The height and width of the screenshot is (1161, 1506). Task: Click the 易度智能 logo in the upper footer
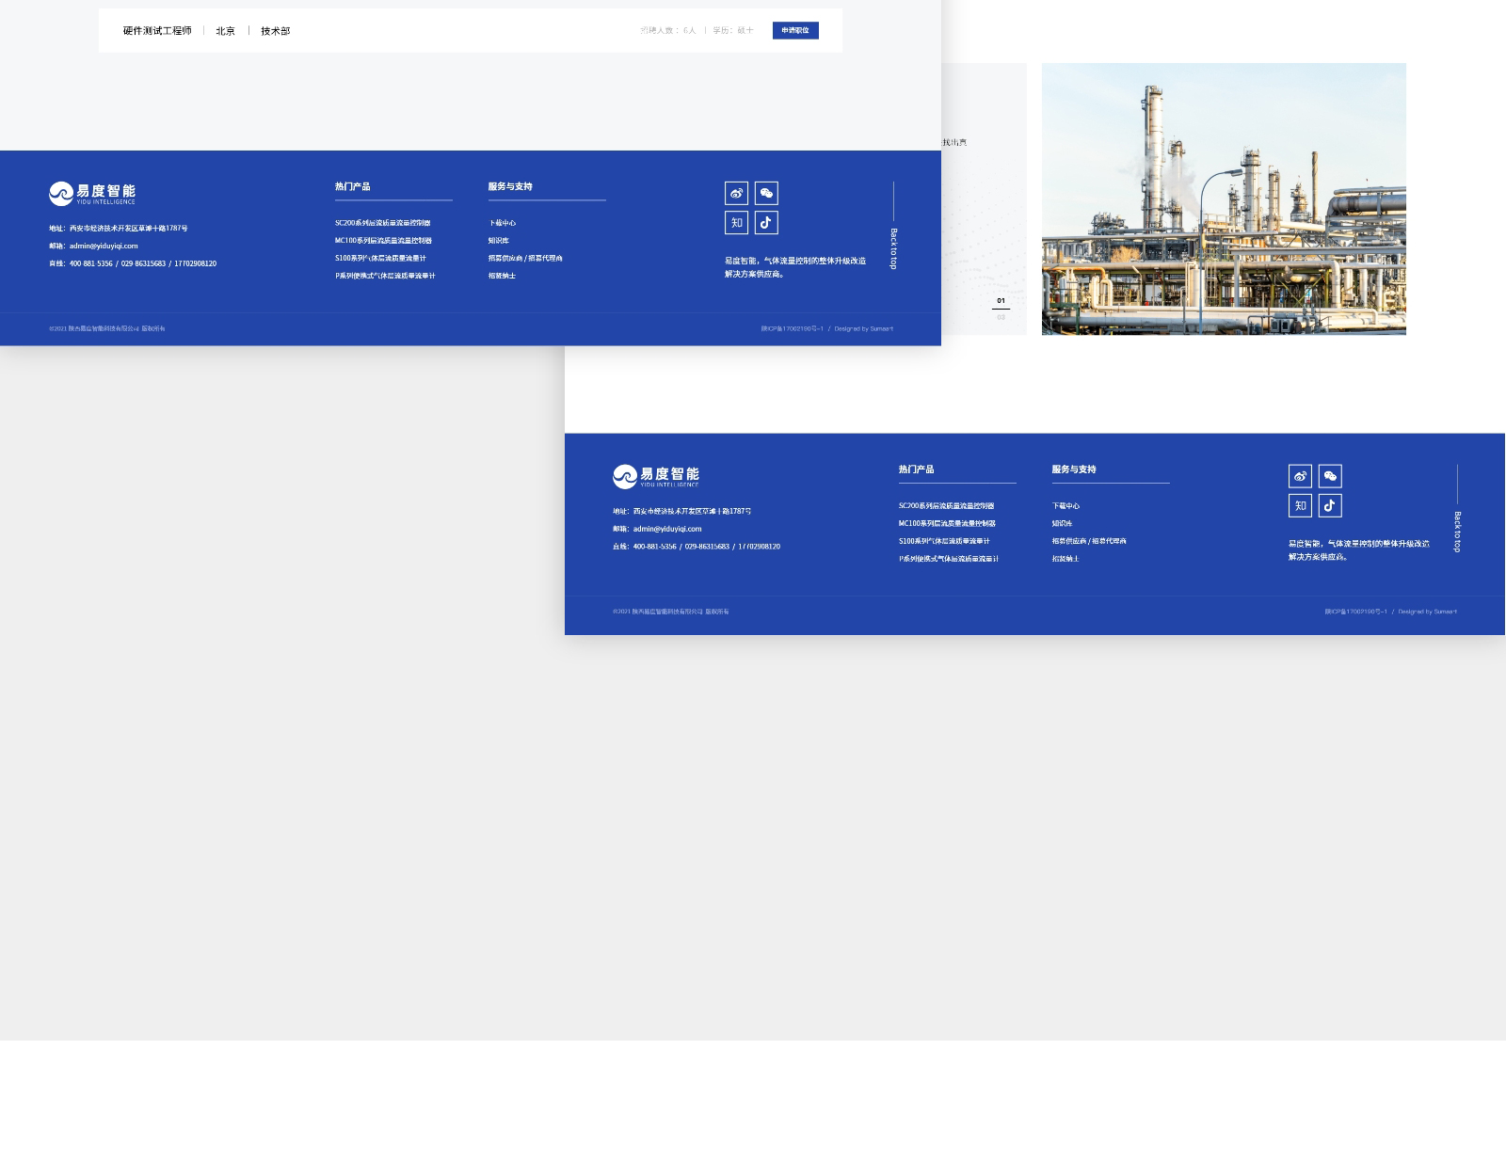pyautogui.click(x=92, y=194)
